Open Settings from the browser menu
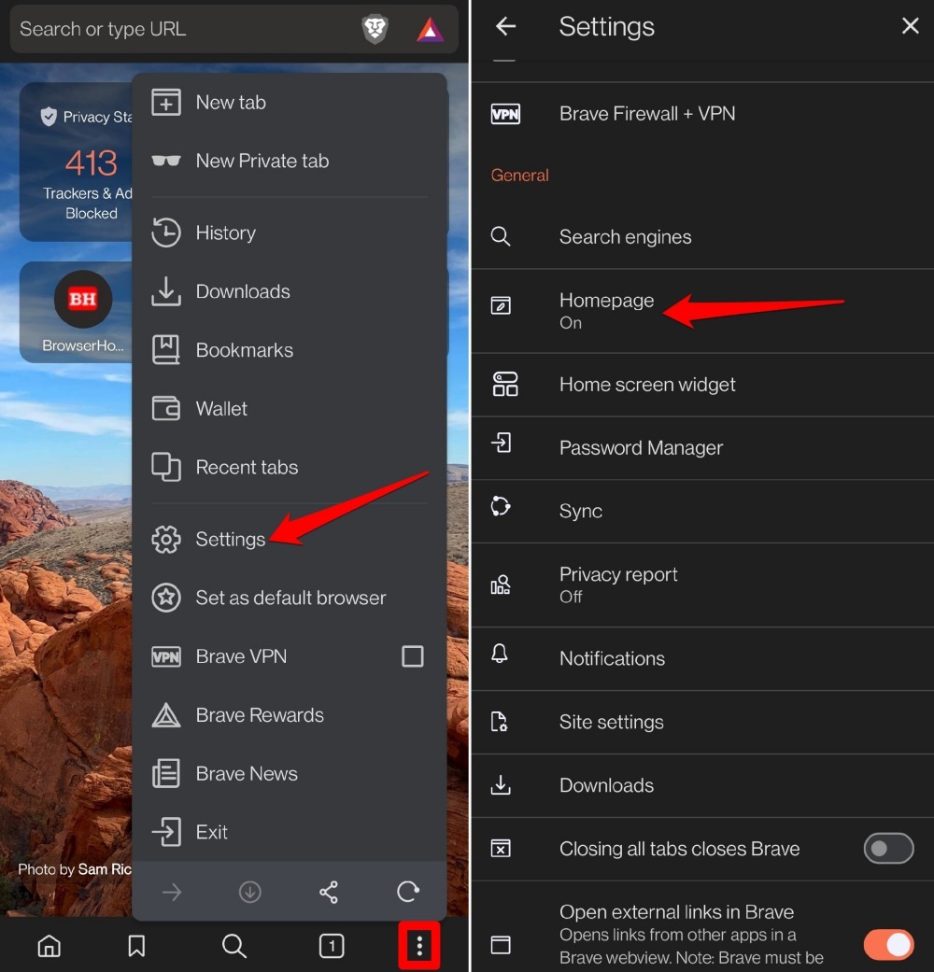Screen dimensions: 934x972 [x=290, y=540]
